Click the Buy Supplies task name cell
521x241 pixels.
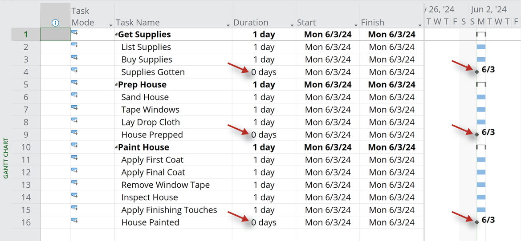(x=173, y=59)
